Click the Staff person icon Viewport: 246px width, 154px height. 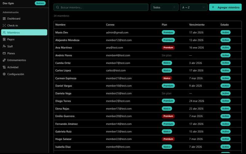pyautogui.click(x=4, y=46)
